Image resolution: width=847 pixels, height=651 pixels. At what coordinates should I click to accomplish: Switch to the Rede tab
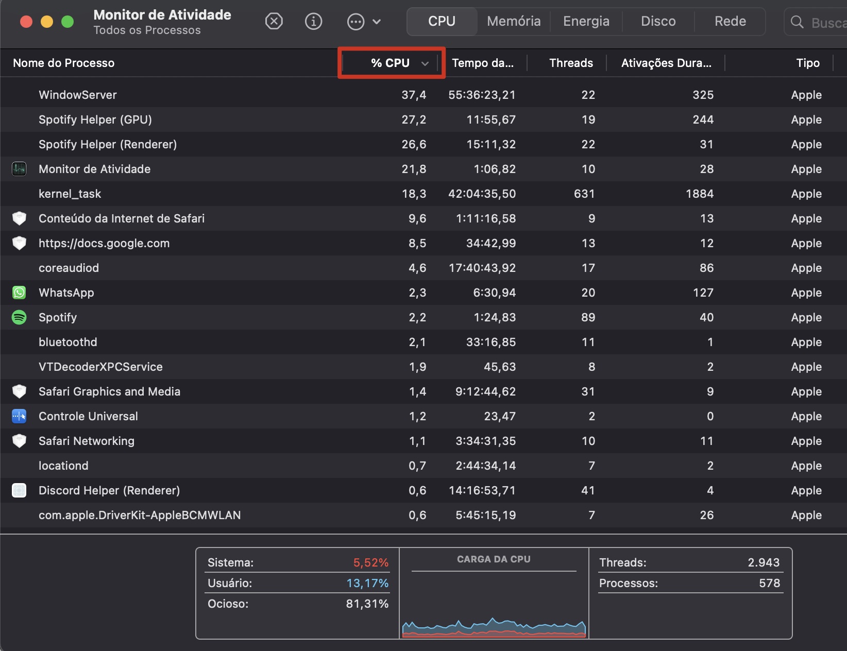point(729,21)
